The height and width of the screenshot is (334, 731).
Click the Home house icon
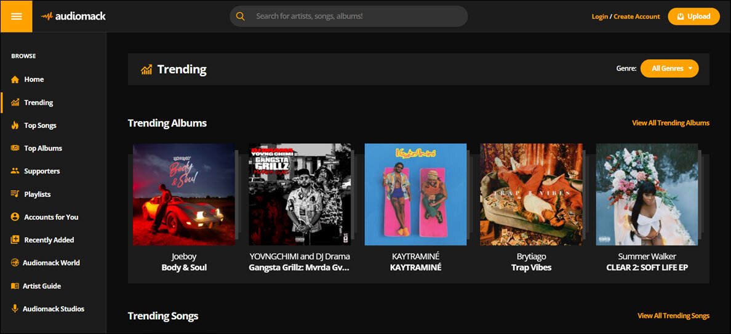[15, 79]
